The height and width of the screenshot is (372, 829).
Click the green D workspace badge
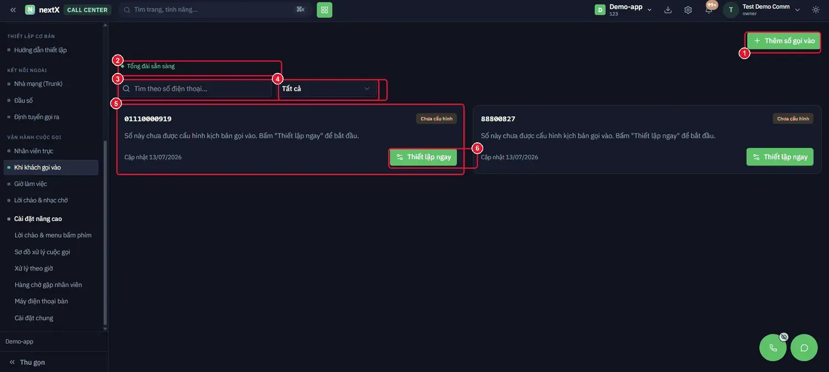(x=600, y=10)
